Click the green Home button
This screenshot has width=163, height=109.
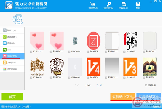[x=12, y=97]
